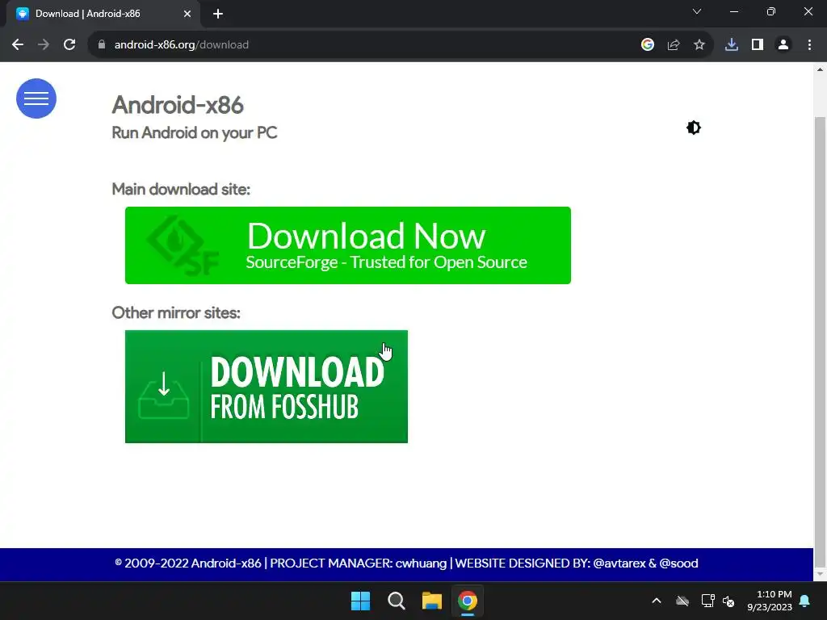827x620 pixels.
Task: Click the address bar URL
Action: [x=182, y=45]
